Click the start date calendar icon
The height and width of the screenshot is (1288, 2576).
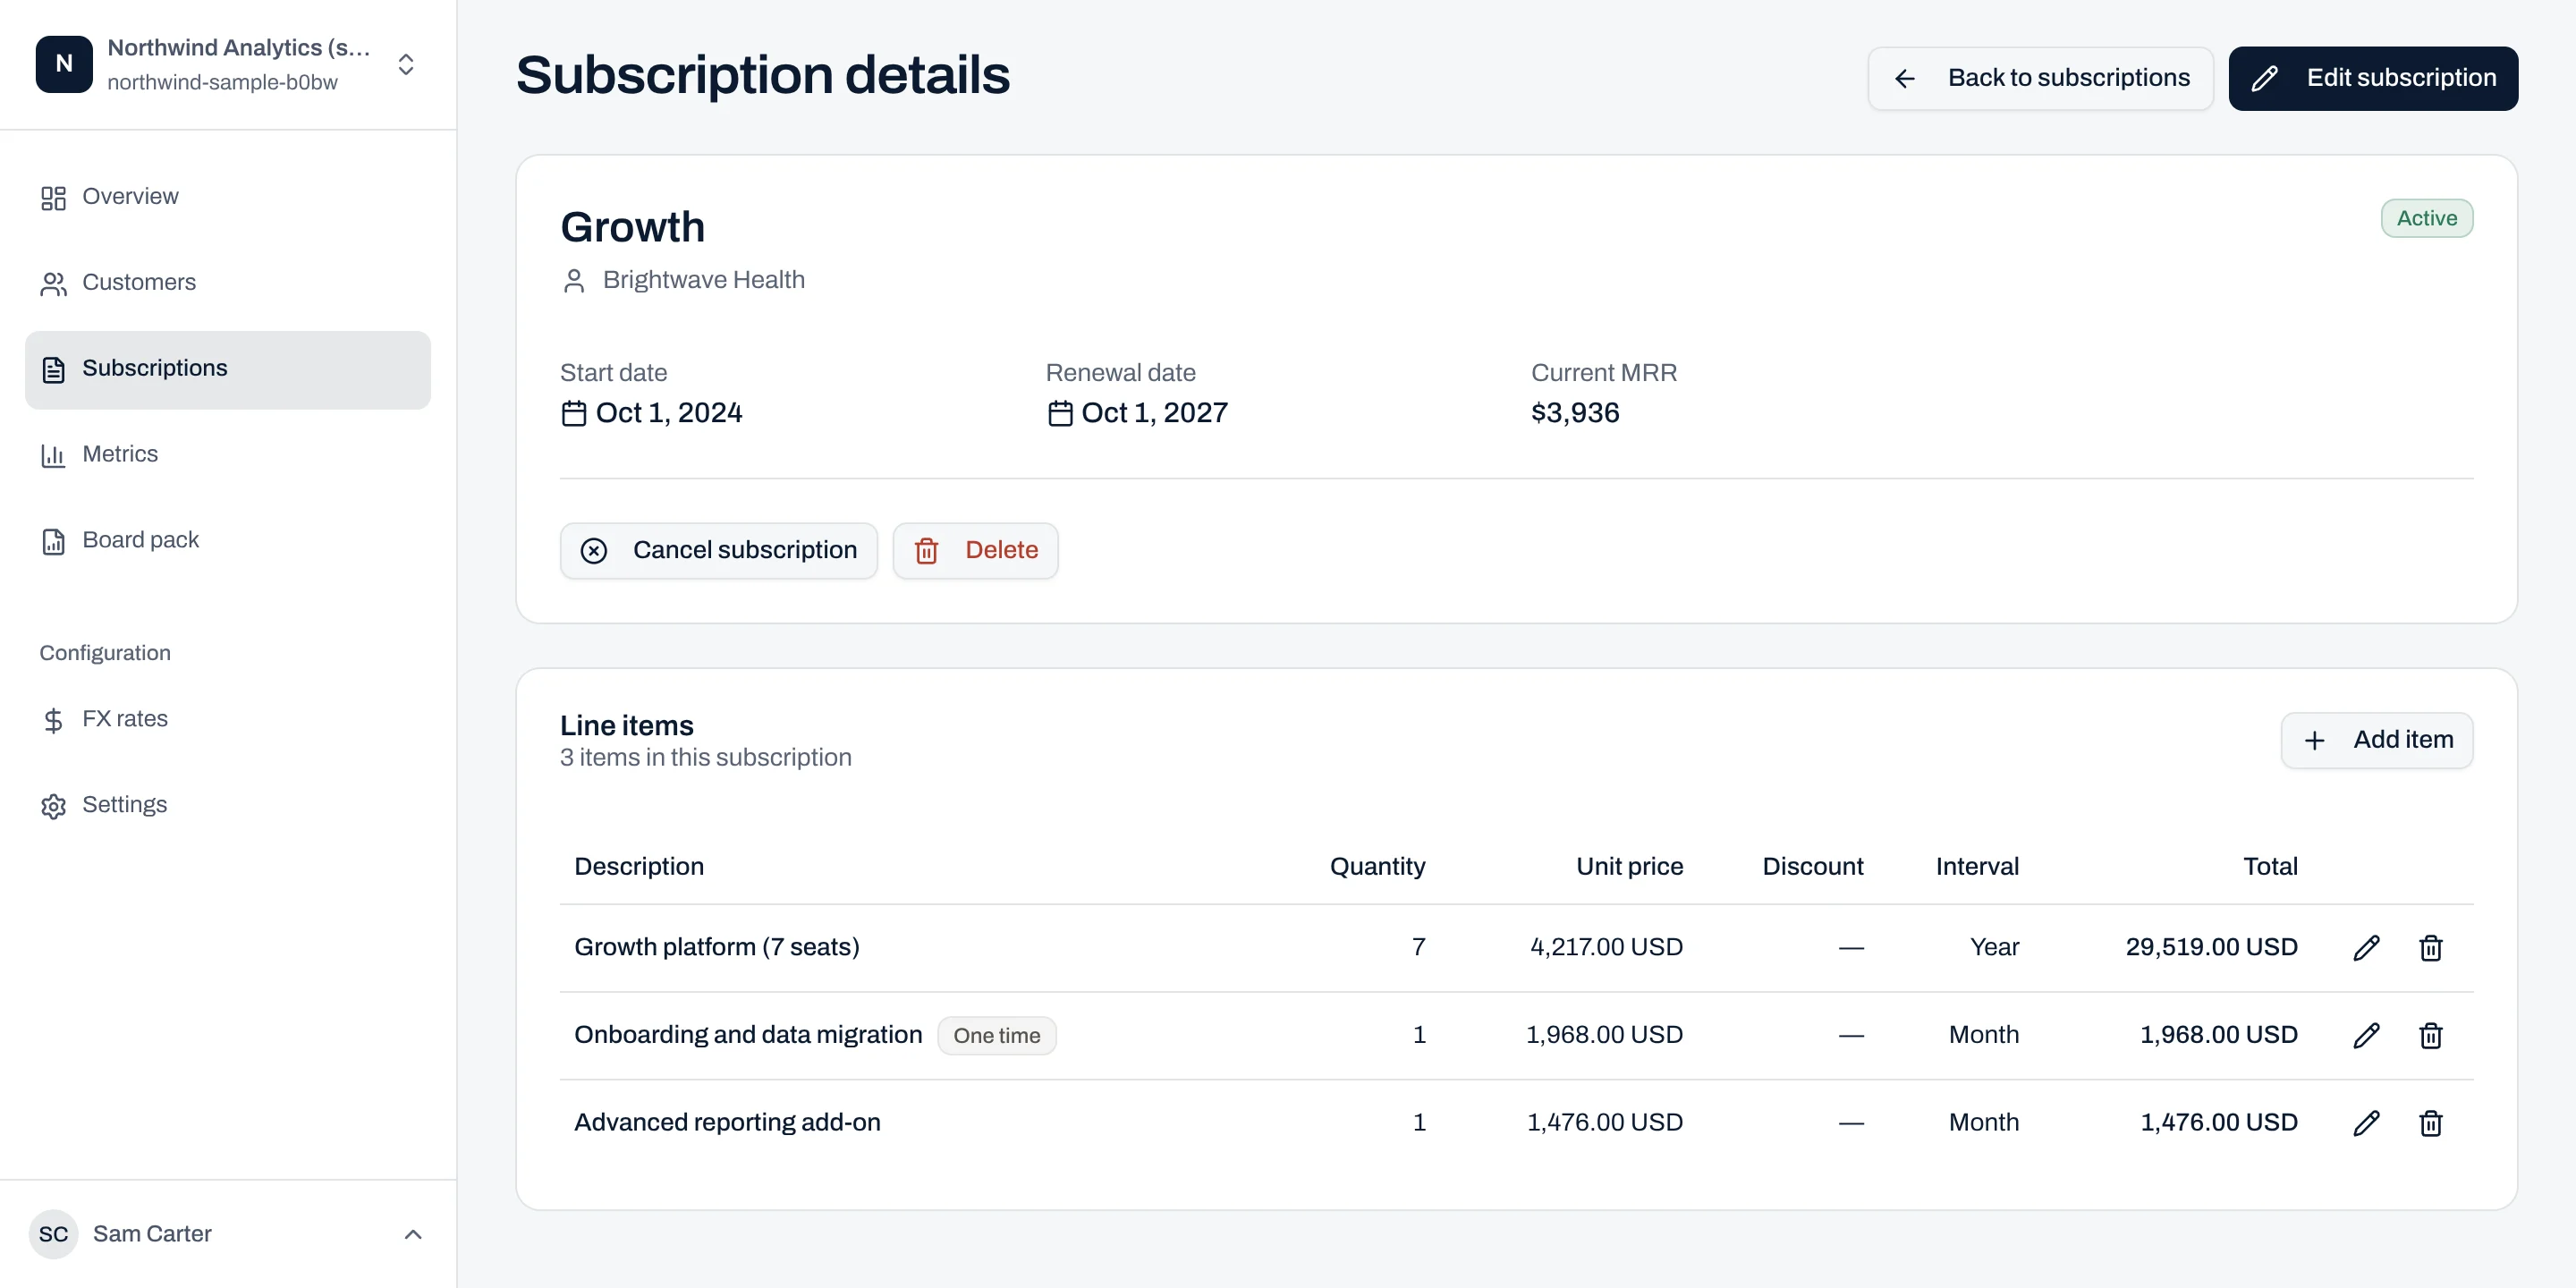[574, 413]
